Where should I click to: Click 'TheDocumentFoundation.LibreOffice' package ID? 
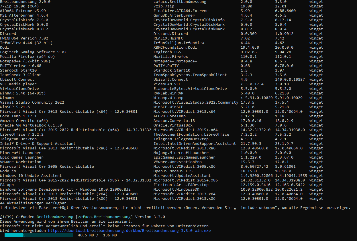pyautogui.click(x=191, y=135)
